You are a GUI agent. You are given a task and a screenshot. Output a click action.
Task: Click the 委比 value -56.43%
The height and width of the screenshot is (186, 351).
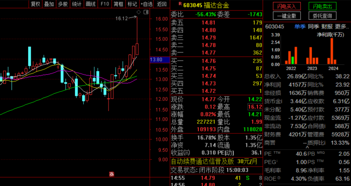[x=206, y=15]
